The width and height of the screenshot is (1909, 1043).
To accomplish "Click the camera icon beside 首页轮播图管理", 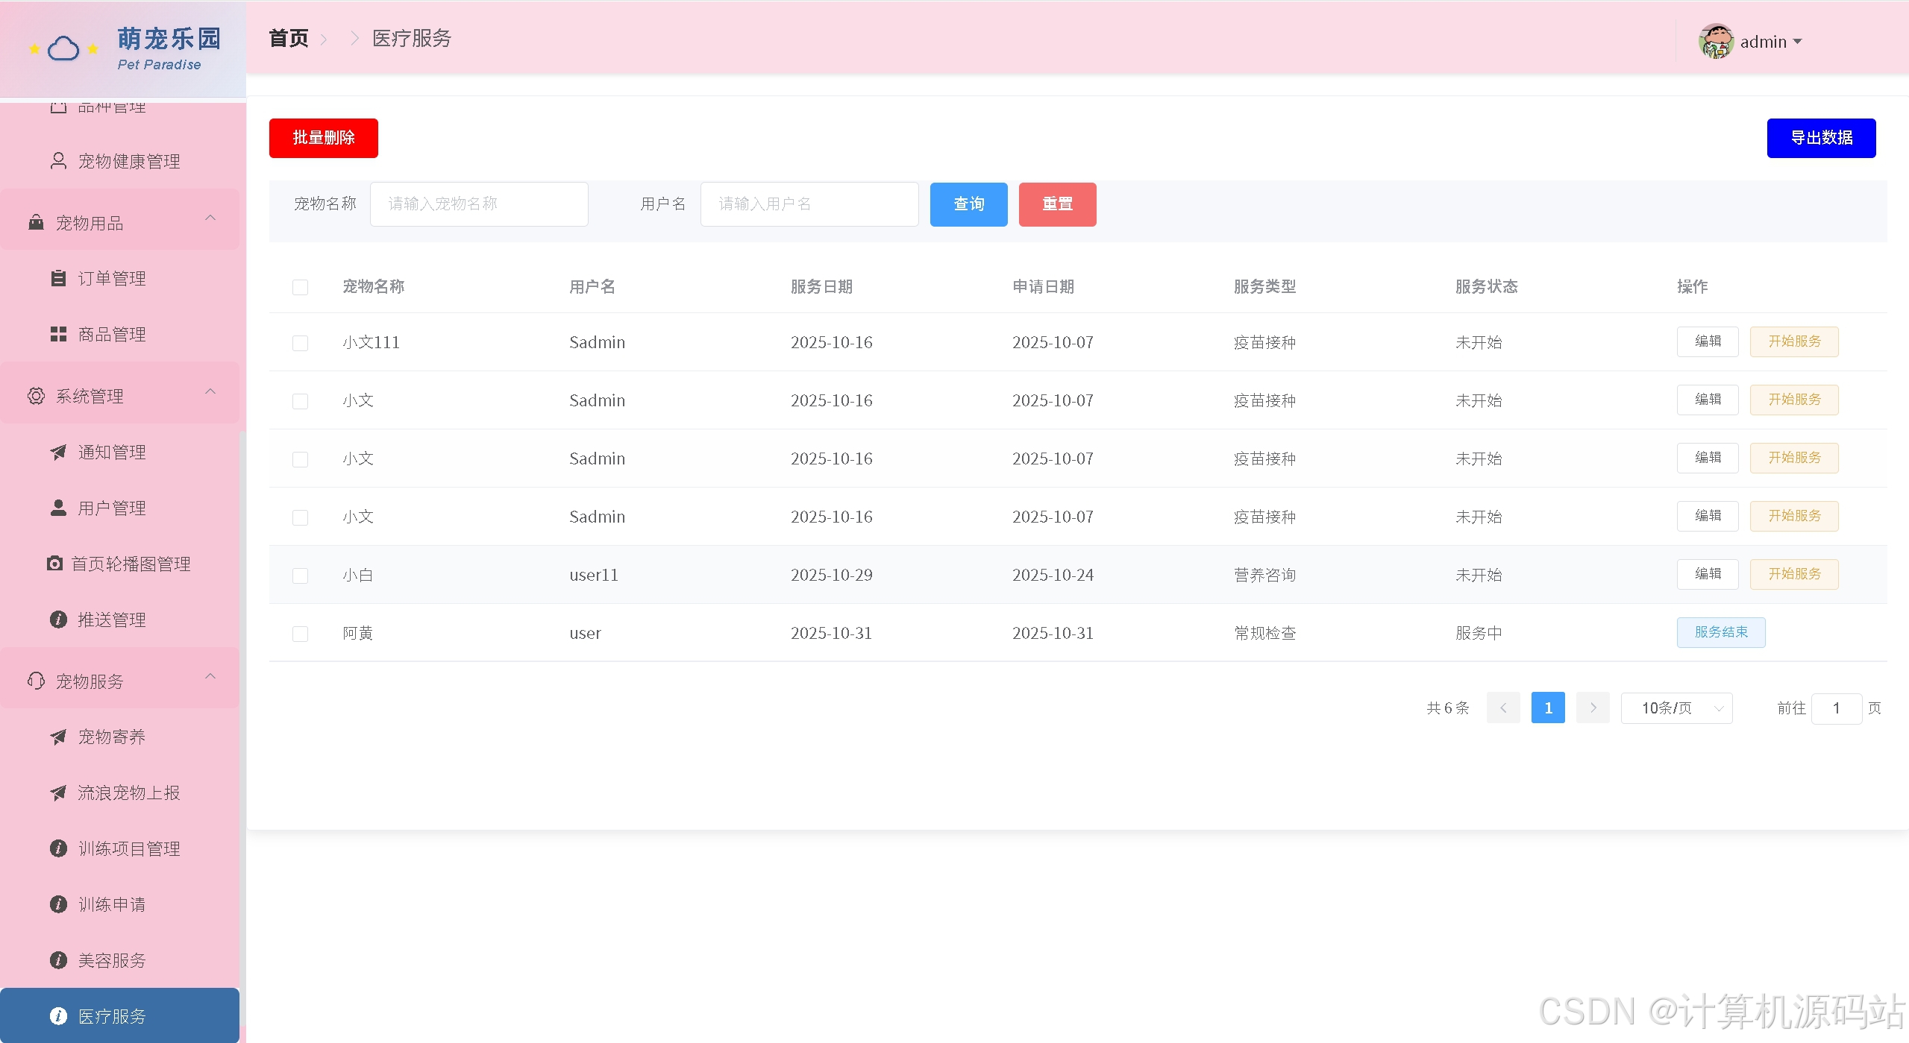I will (x=54, y=563).
